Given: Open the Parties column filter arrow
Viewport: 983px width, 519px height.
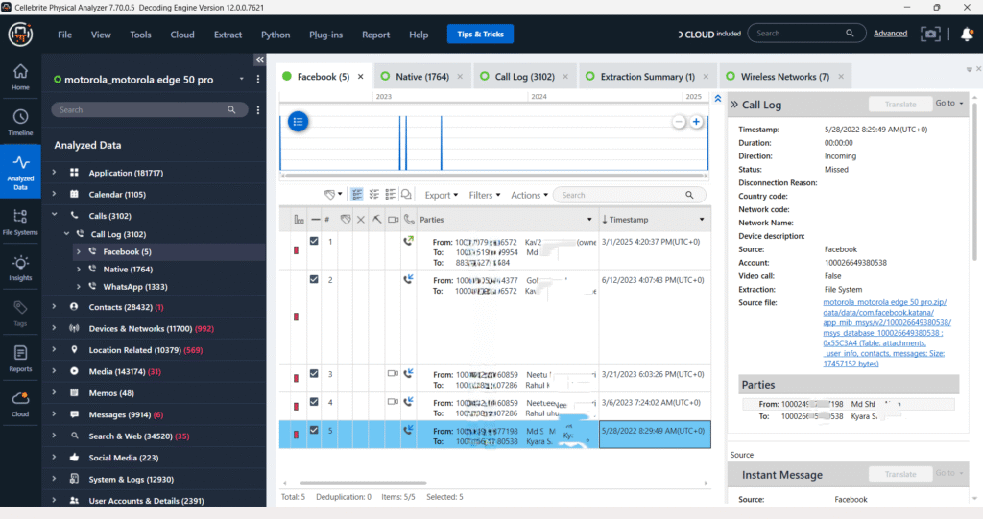Looking at the screenshot, I should (x=589, y=220).
